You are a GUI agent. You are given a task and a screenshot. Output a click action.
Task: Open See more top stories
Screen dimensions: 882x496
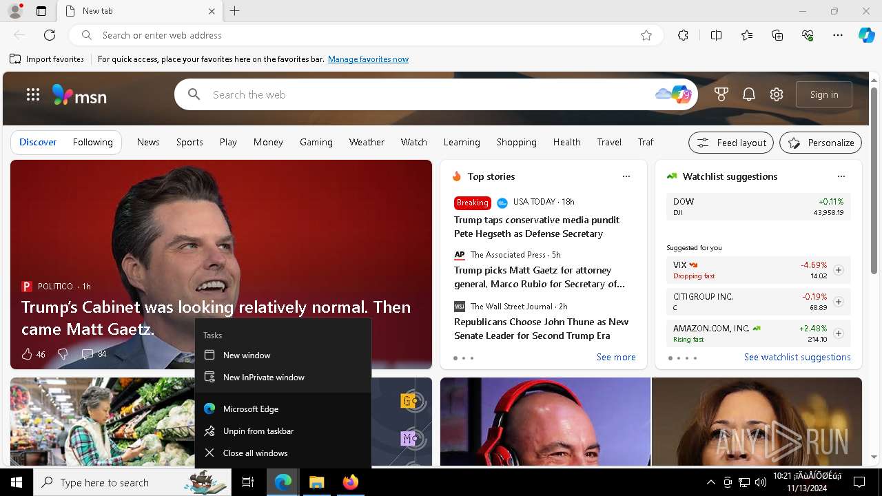coord(616,357)
